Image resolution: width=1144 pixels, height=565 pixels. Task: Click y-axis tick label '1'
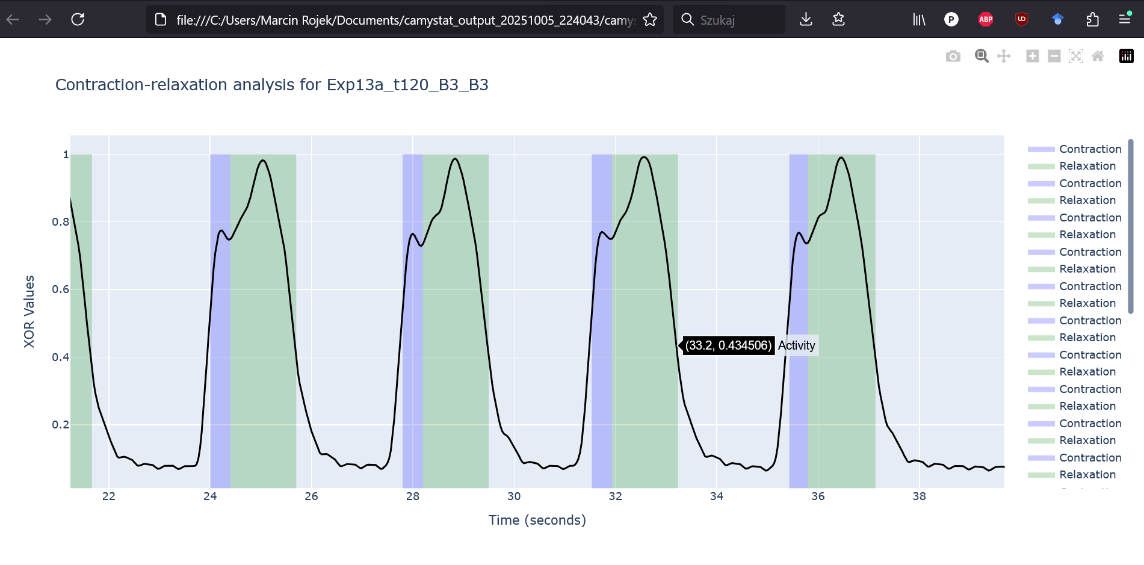[66, 155]
